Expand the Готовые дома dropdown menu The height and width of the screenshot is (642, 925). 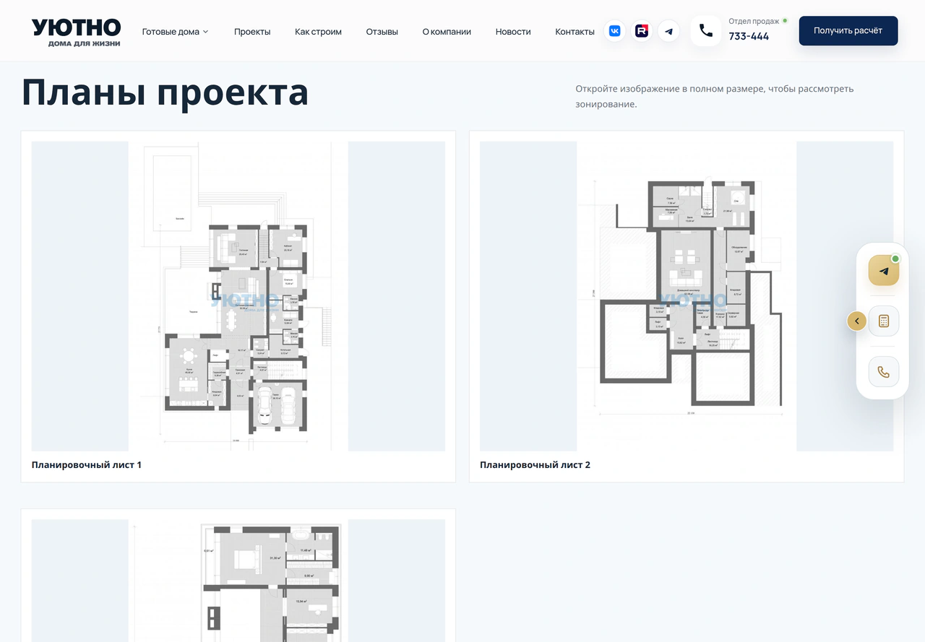[x=175, y=32]
